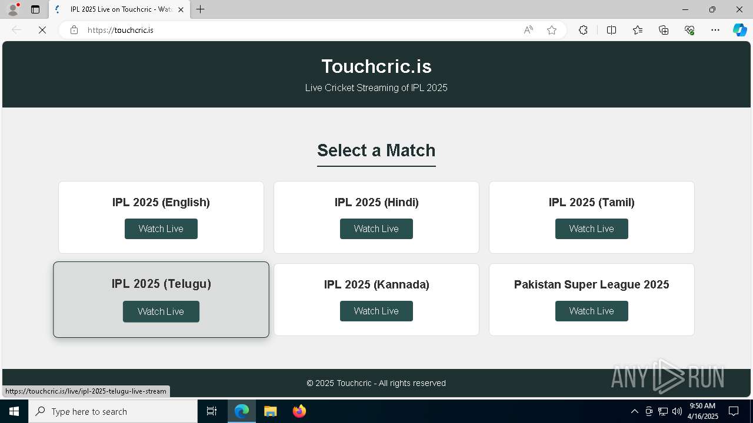Image resolution: width=753 pixels, height=423 pixels.
Task: Open the notification center
Action: 734,411
